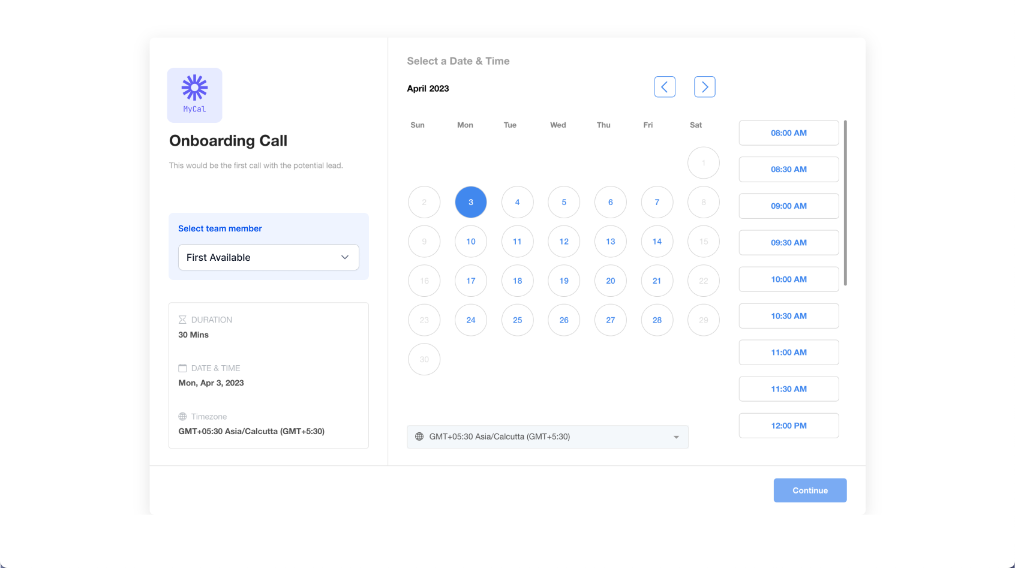
Task: Pick April 19 date
Action: coord(564,281)
